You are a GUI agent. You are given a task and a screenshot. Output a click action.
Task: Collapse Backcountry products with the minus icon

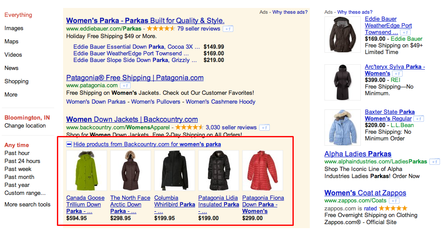69,144
